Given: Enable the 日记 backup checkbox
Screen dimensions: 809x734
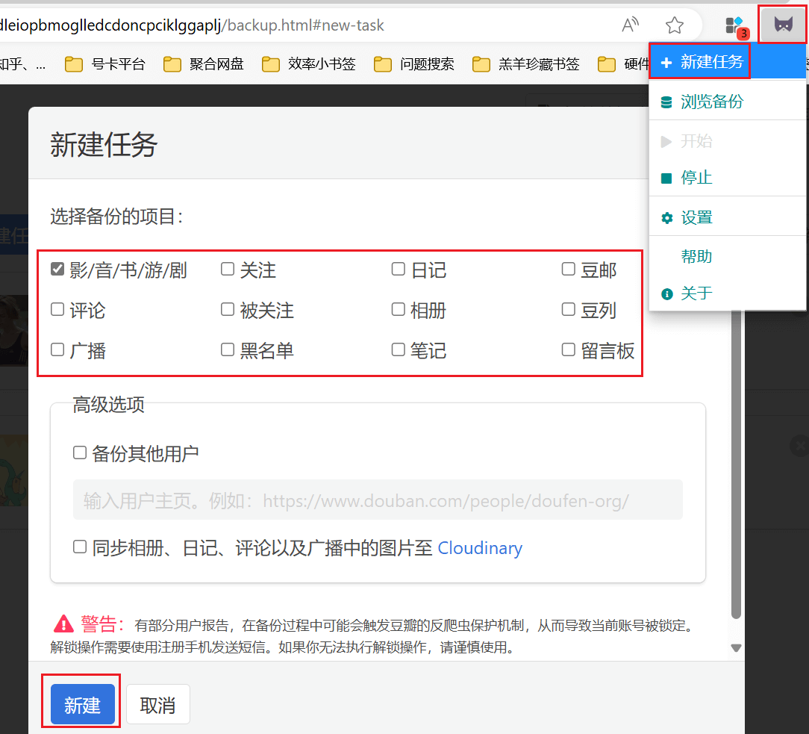Looking at the screenshot, I should (x=399, y=270).
